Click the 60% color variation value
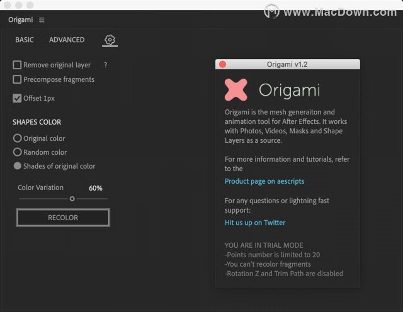This screenshot has width=403, height=312. point(95,188)
